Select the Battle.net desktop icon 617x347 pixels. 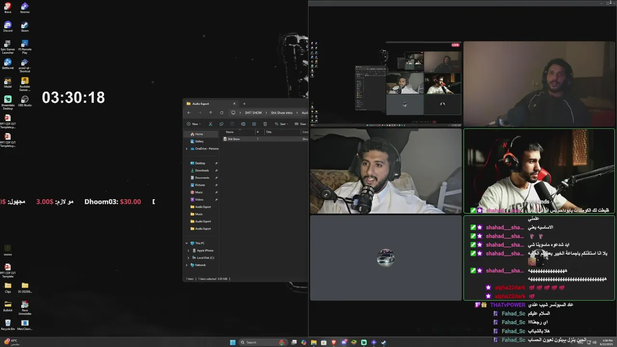[x=8, y=64]
